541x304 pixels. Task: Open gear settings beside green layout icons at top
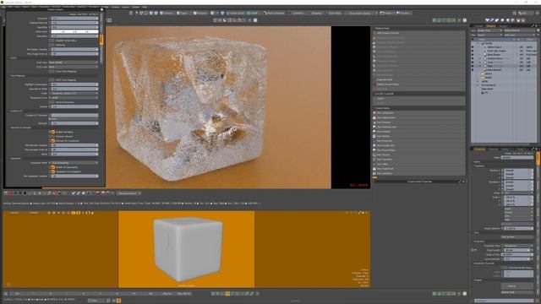465,20
